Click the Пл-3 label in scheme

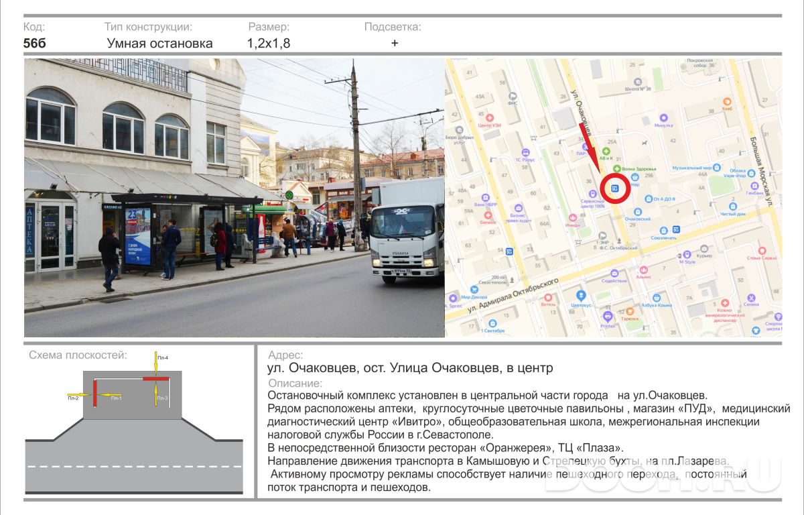pyautogui.click(x=163, y=398)
